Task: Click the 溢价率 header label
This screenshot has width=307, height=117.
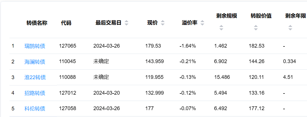Action: [189, 23]
